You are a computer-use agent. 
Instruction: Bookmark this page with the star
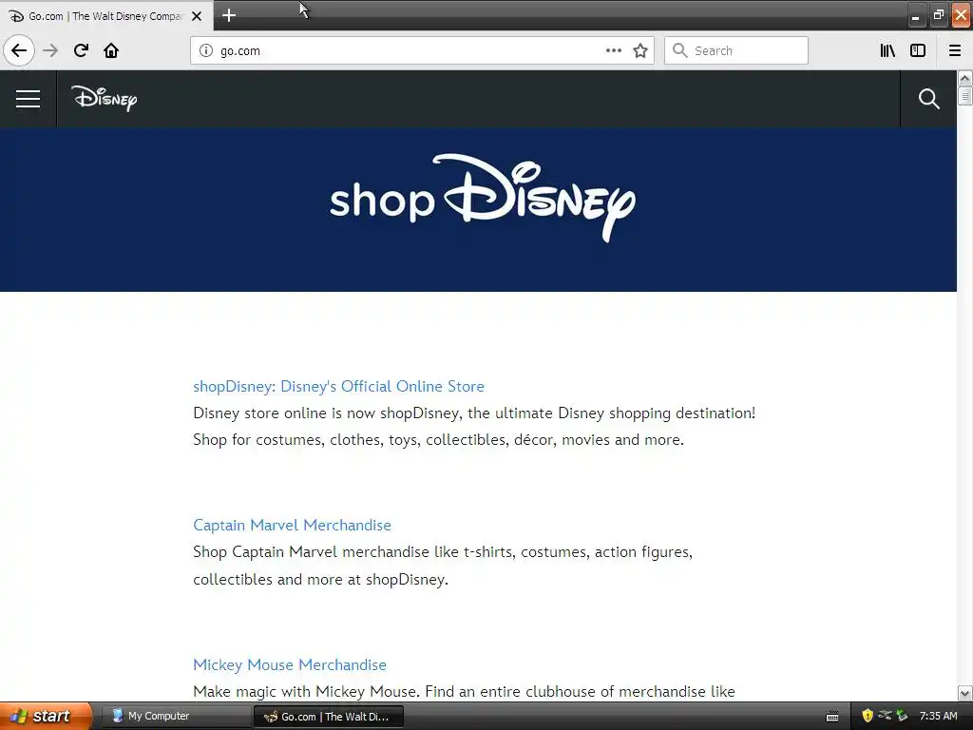[x=640, y=51]
